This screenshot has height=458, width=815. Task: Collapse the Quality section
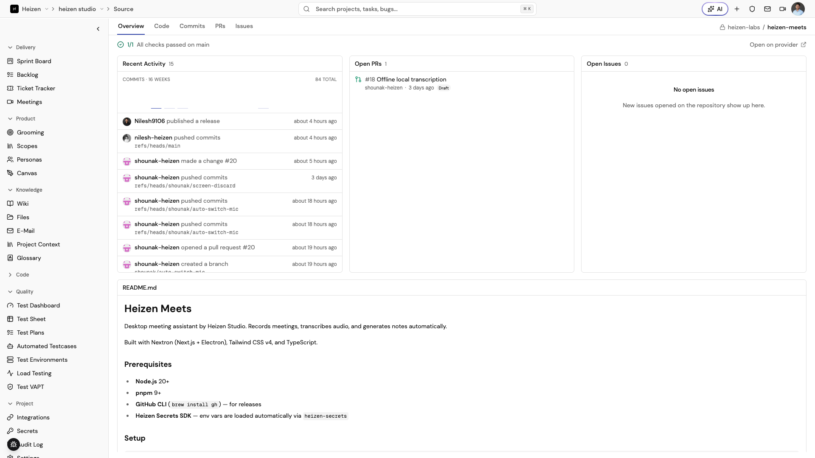(x=20, y=292)
